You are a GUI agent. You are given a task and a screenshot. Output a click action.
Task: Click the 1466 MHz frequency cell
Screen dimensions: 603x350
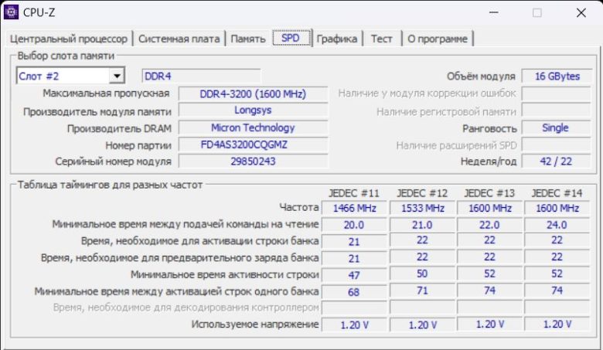click(354, 208)
